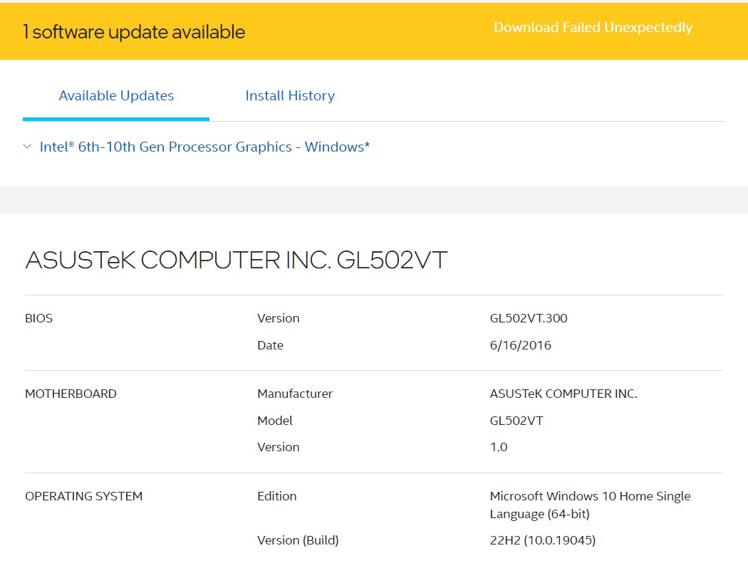Screen dimensions: 748x563
Task: Expand the Intel Processor Graphics chevron
Action: [x=28, y=147]
